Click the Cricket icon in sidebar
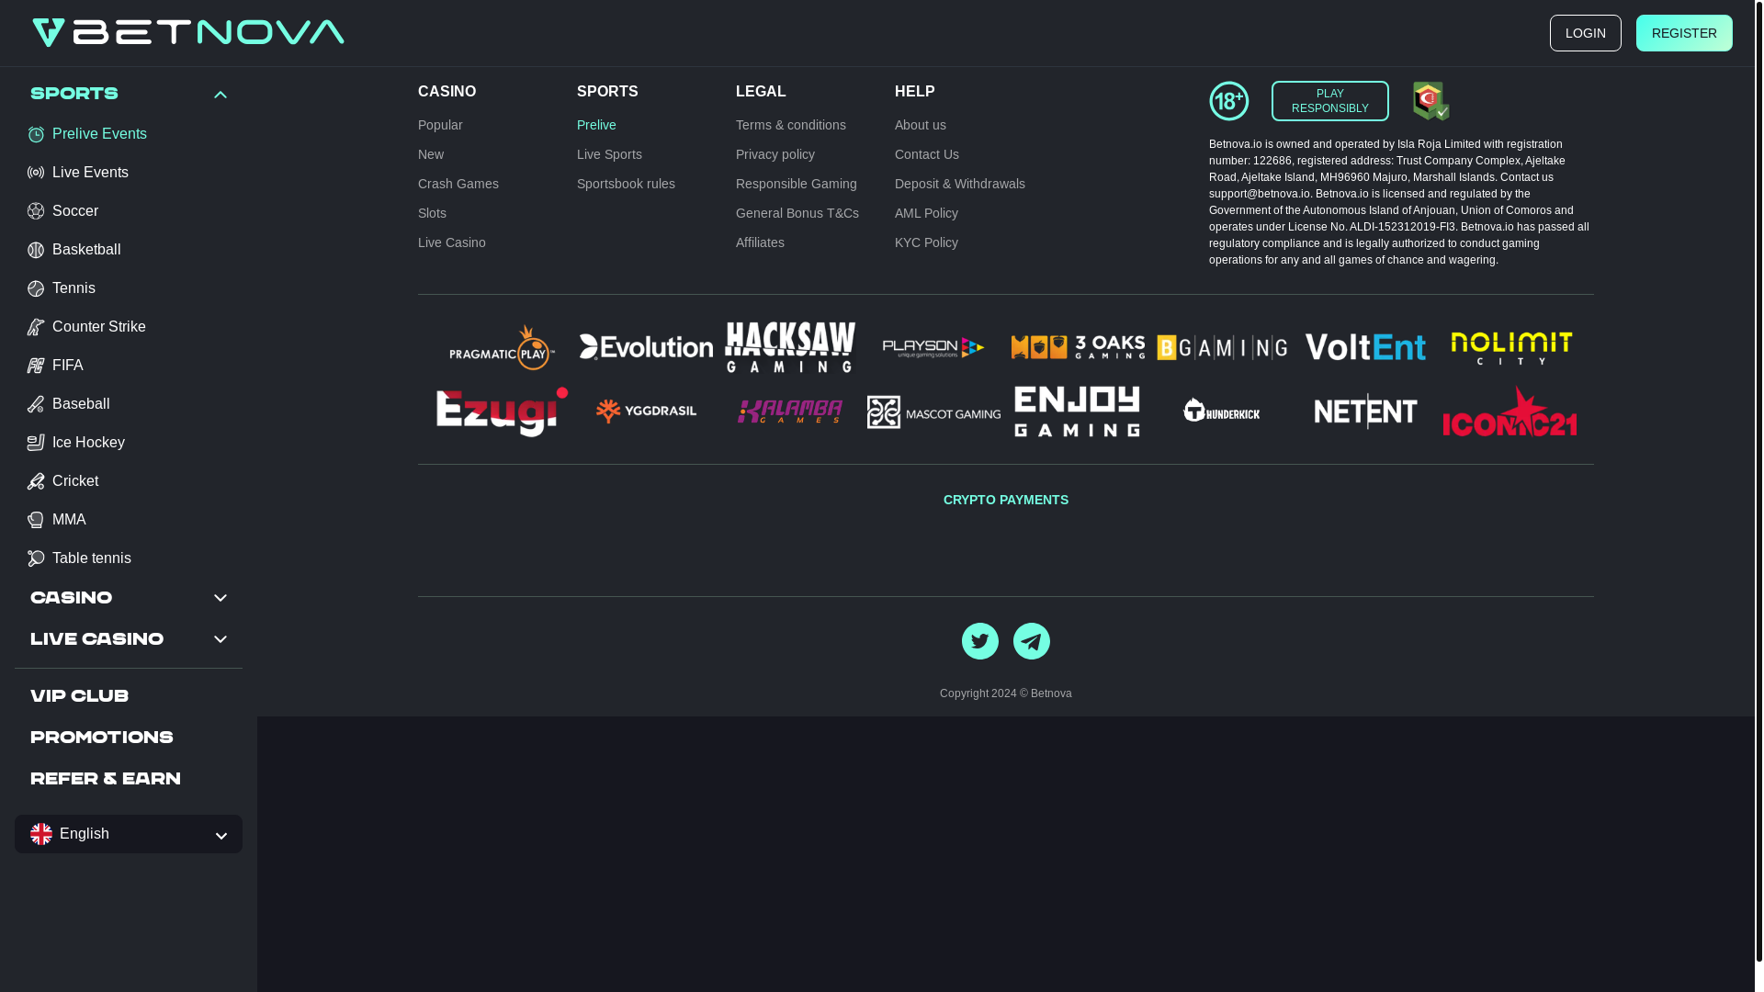Screen dimensions: 1764x992 pyautogui.click(x=36, y=481)
